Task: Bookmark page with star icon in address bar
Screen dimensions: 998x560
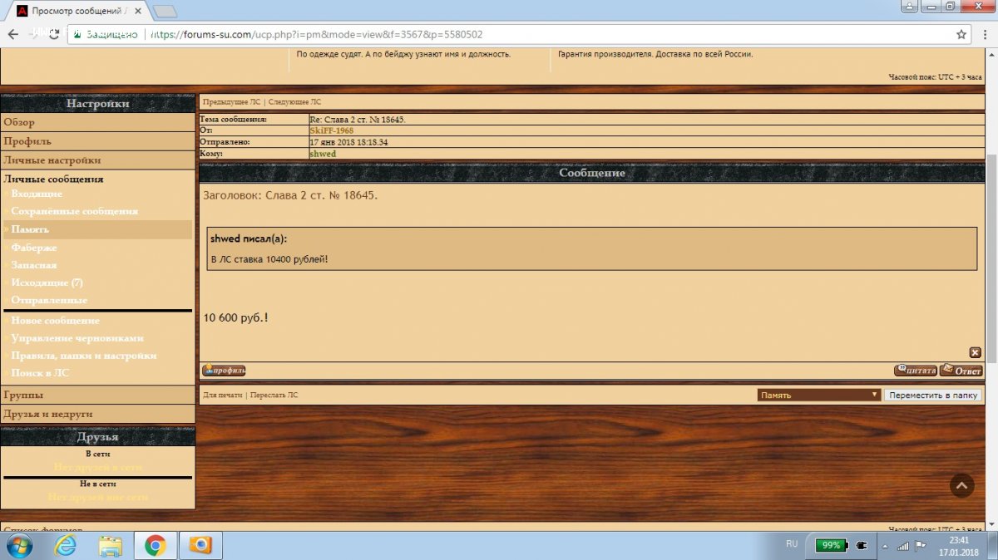Action: click(961, 35)
